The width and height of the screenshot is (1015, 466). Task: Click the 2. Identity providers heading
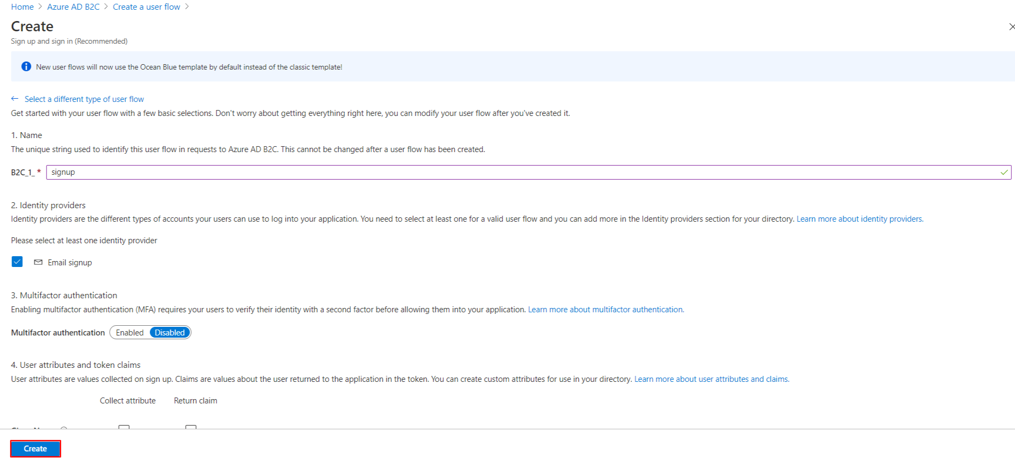(48, 205)
